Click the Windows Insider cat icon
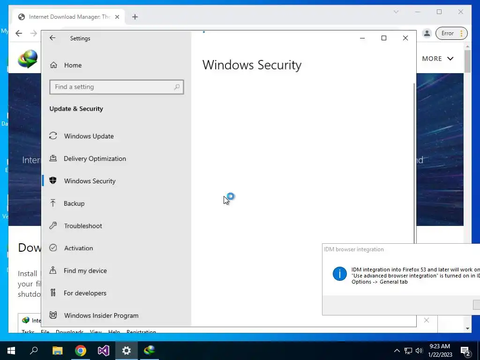The image size is (480, 360). 53,315
